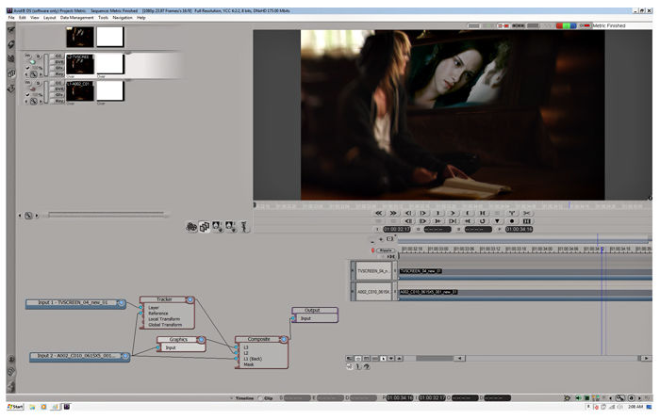Click the L1 (Back) port on Composite node
Screen dimensions: 660x419
pos(253,359)
